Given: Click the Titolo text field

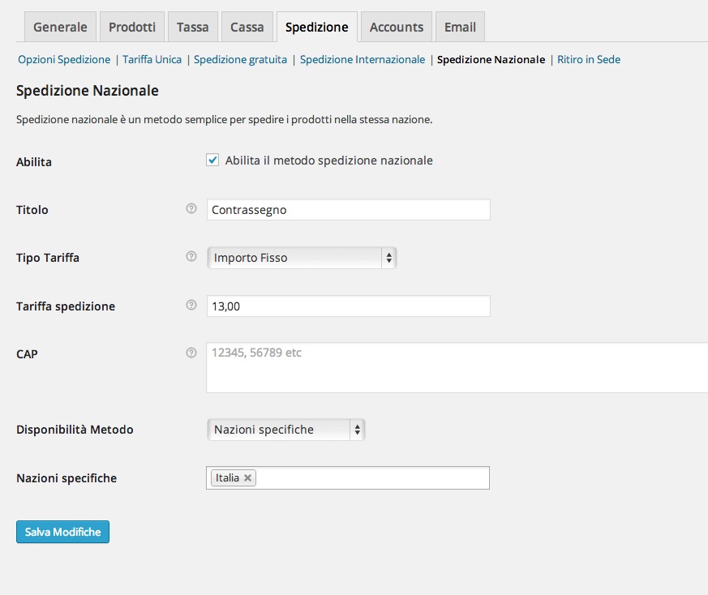Looking at the screenshot, I should (348, 210).
